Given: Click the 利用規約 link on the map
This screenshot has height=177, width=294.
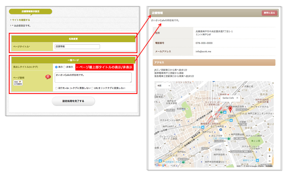Looking at the screenshot, I should pos(269,166).
